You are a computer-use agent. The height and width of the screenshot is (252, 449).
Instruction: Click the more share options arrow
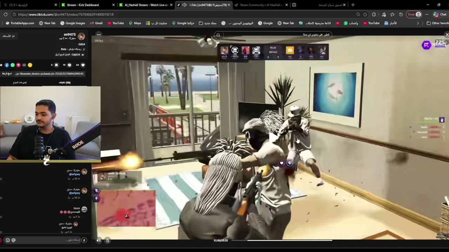point(1,65)
